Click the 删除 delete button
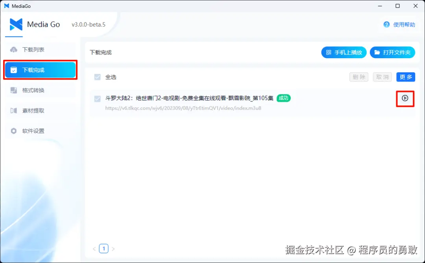425x263 pixels. pyautogui.click(x=358, y=77)
